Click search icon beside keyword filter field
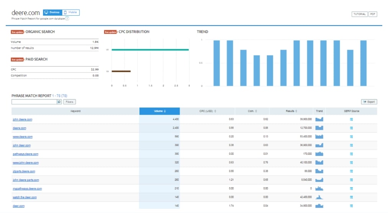 (x=59, y=102)
